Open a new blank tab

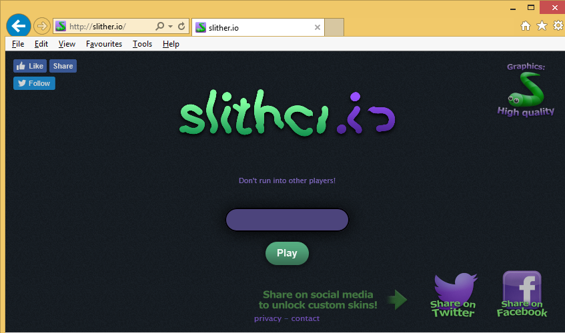pyautogui.click(x=334, y=27)
